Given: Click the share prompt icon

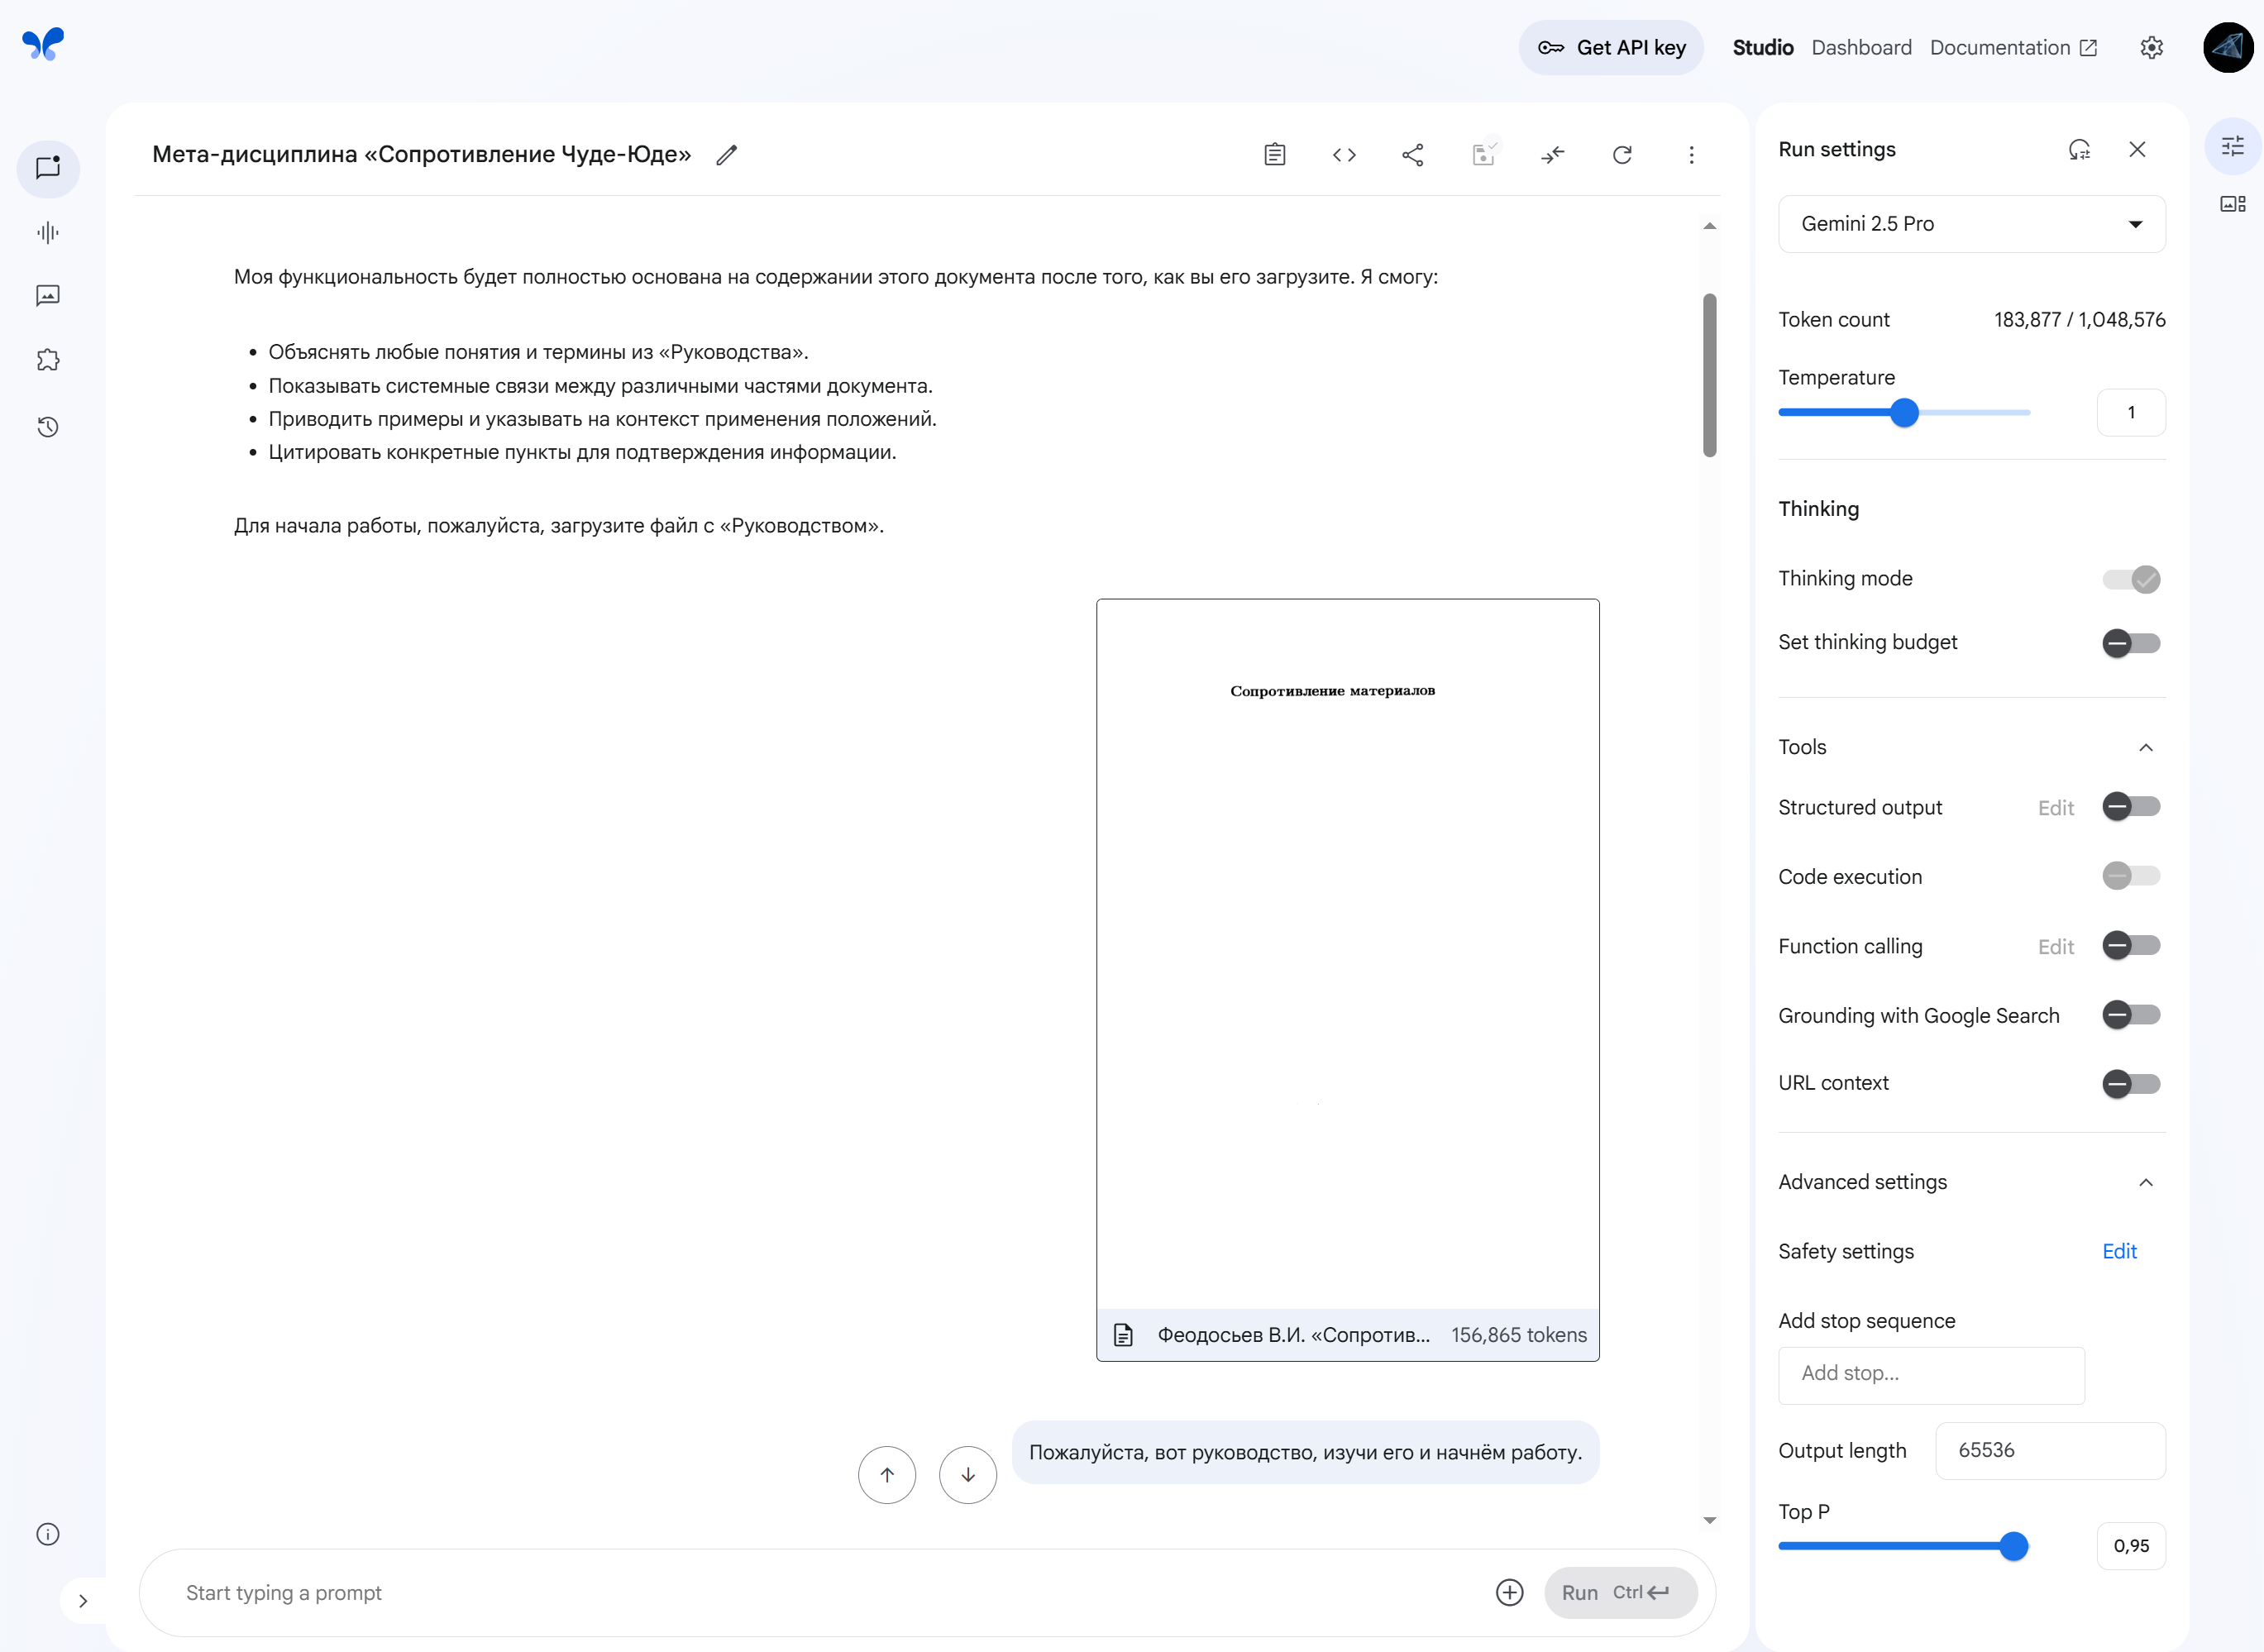Looking at the screenshot, I should click(1413, 155).
